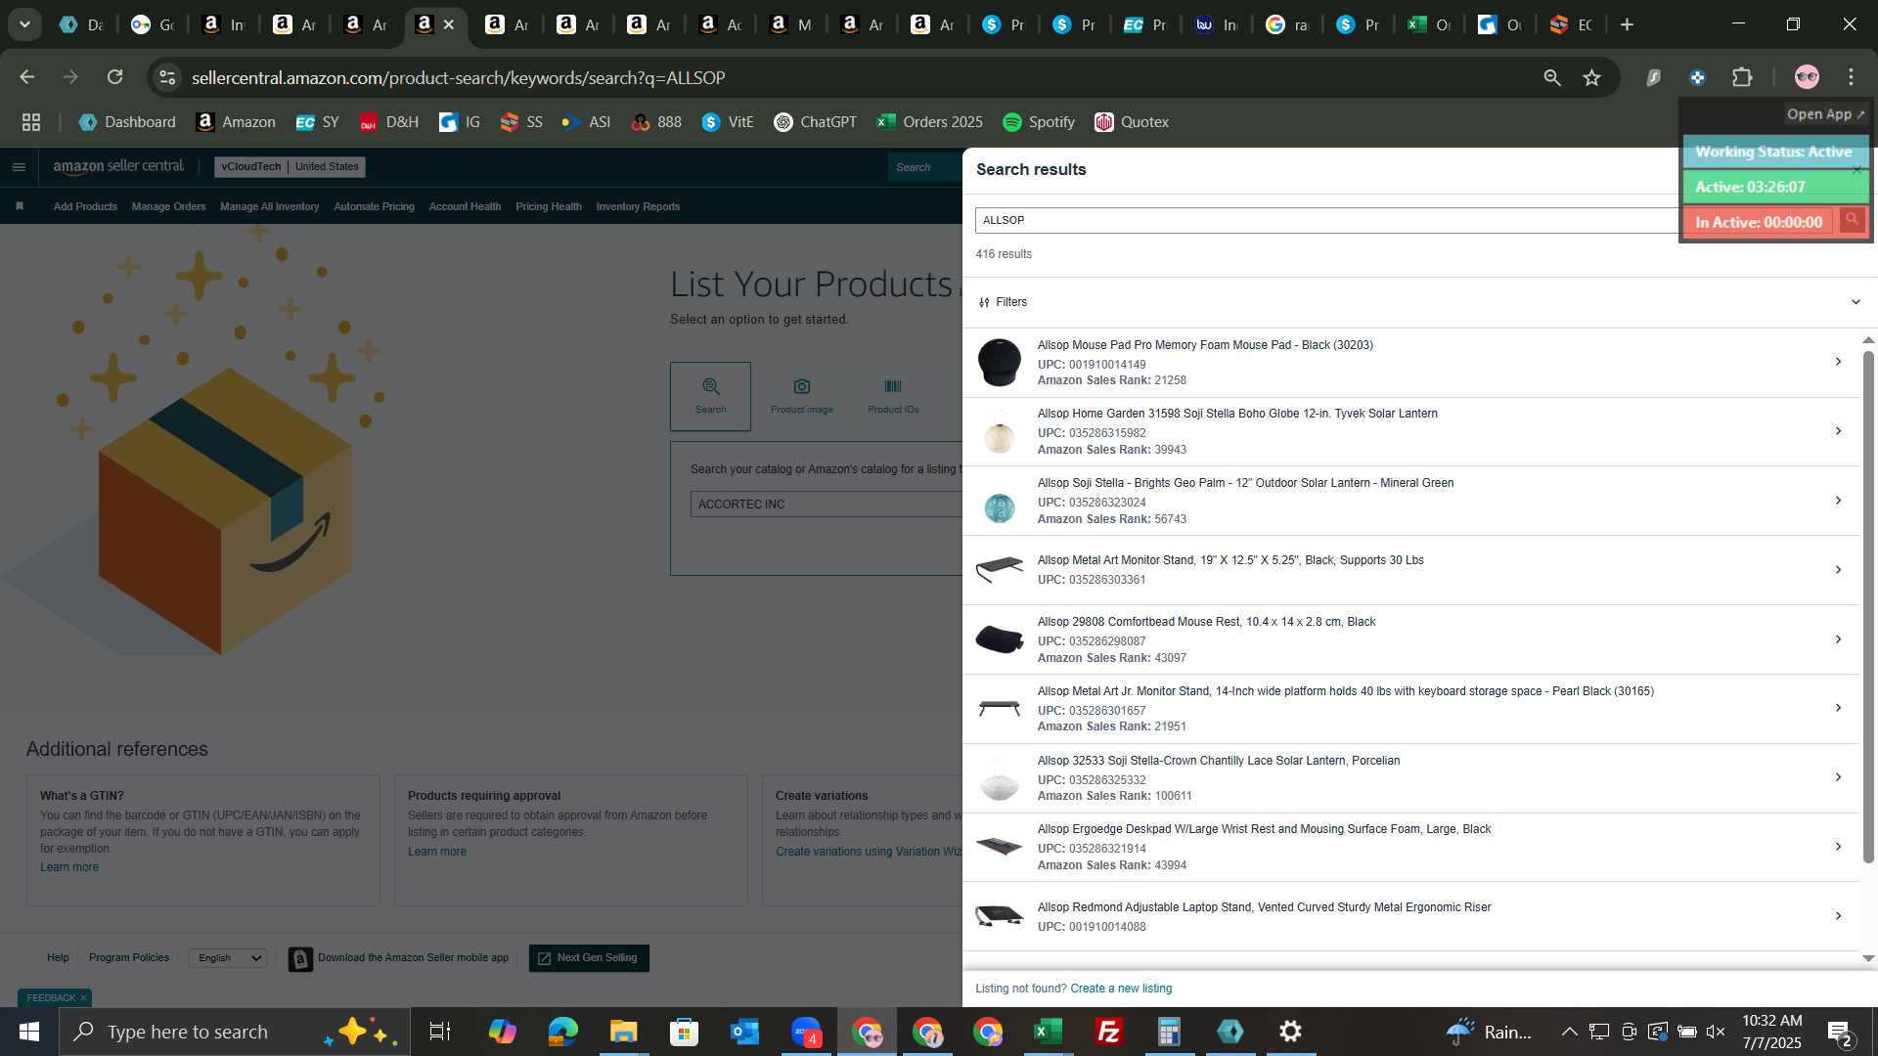Open the Spotify bookmark
Image resolution: width=1878 pixels, height=1056 pixels.
click(1039, 122)
